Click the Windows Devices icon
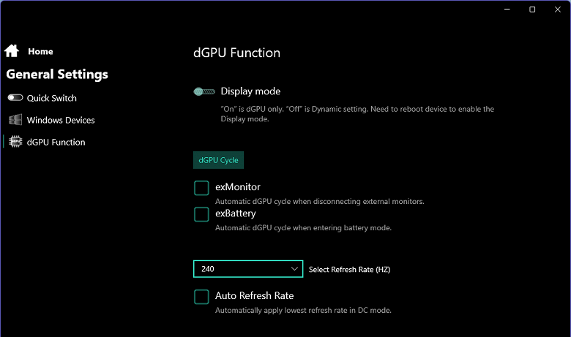 [x=15, y=120]
